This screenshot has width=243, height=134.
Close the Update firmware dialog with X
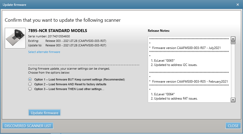238,5
